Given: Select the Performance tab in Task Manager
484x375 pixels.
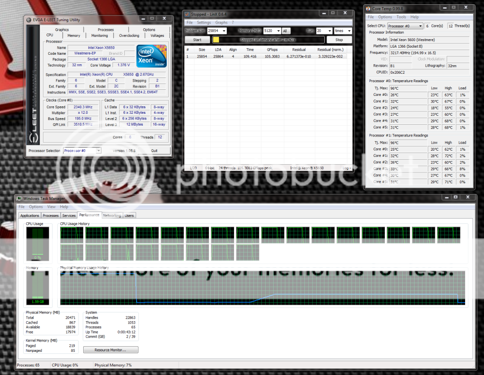Looking at the screenshot, I should click(89, 215).
